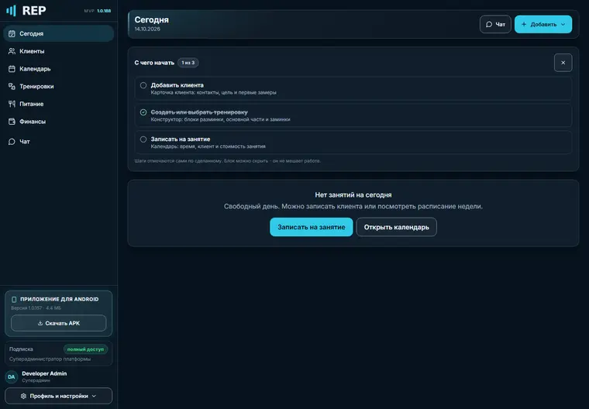This screenshot has height=409, width=589.
Task: Open Чат in sidebar menu
Action: click(59, 142)
